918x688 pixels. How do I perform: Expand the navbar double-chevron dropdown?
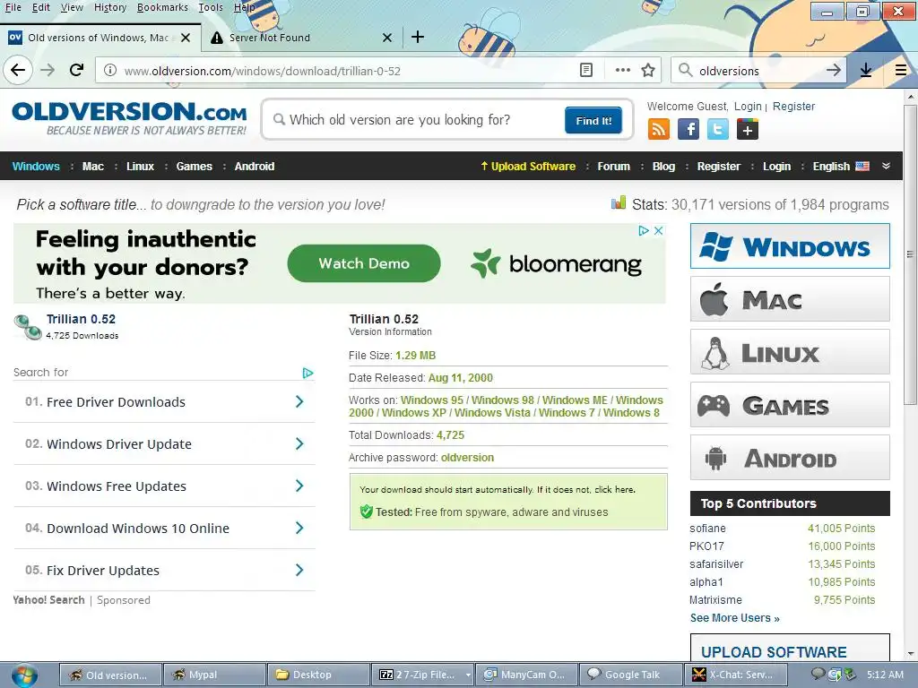pyautogui.click(x=887, y=166)
